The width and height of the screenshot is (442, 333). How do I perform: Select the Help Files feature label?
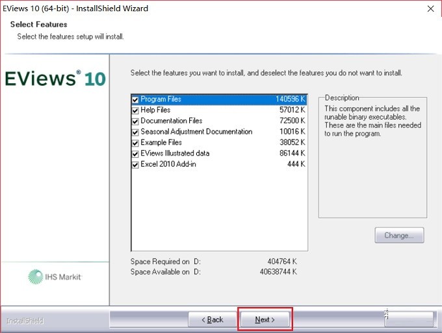click(x=155, y=110)
